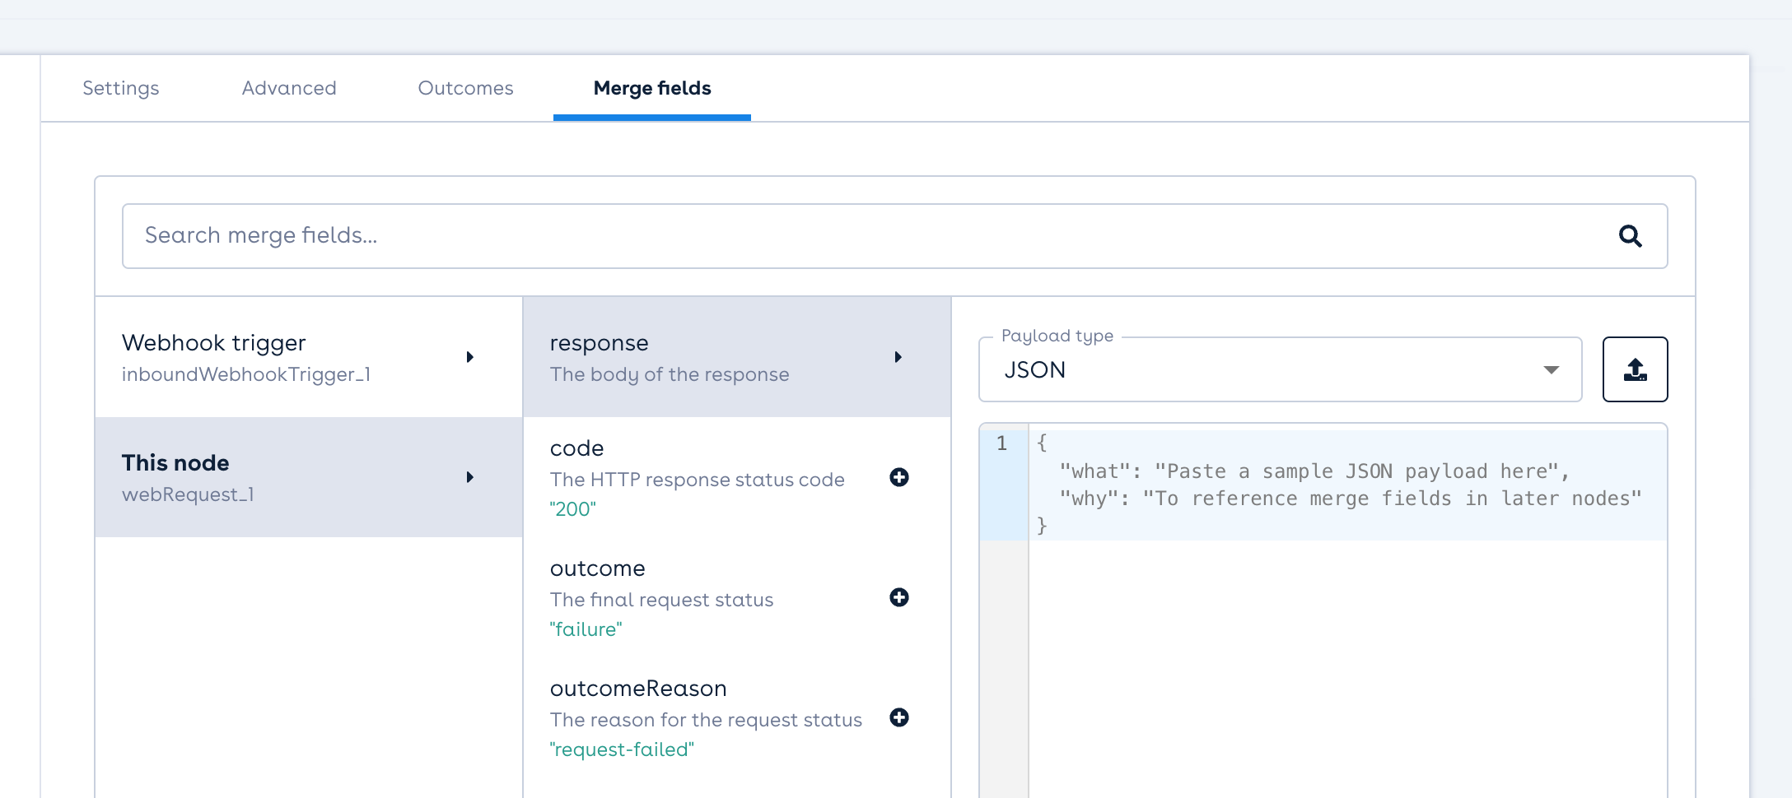The height and width of the screenshot is (798, 1792).
Task: Expand arrow beside Webhook trigger
Action: (x=470, y=357)
